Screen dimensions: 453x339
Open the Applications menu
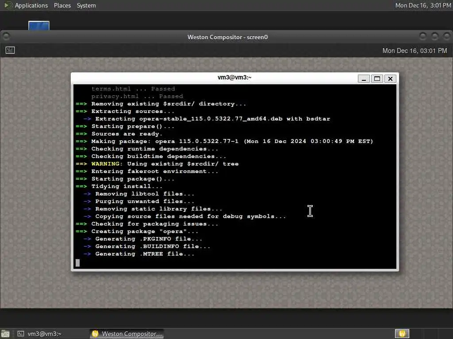click(x=31, y=5)
